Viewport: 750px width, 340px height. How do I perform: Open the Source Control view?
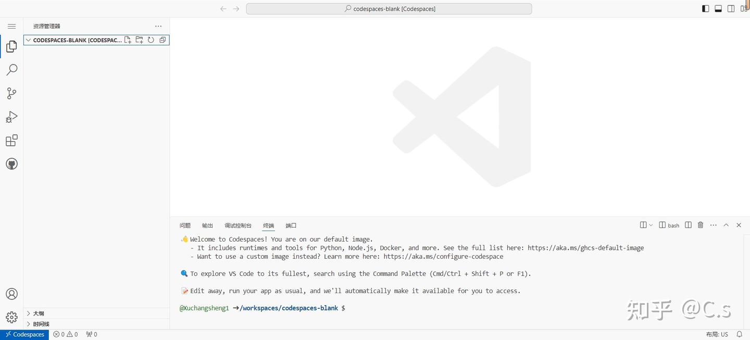(11, 93)
